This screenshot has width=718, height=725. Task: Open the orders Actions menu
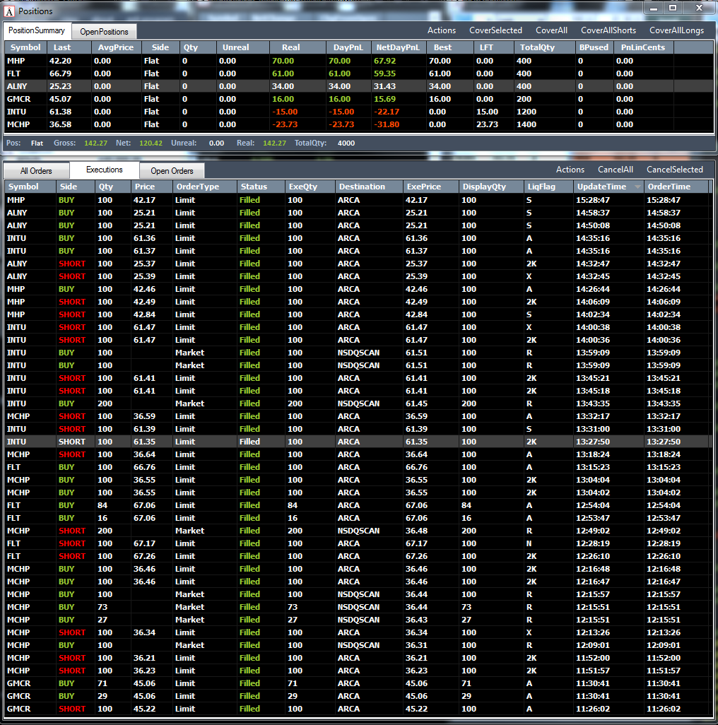click(x=570, y=170)
